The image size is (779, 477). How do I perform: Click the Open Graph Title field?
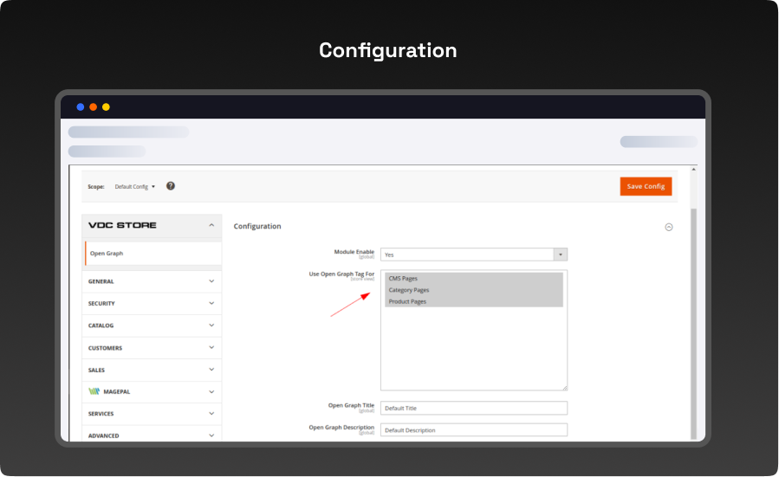(473, 408)
